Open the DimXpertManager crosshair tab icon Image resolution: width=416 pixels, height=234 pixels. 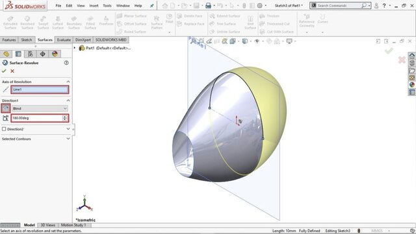42,54
